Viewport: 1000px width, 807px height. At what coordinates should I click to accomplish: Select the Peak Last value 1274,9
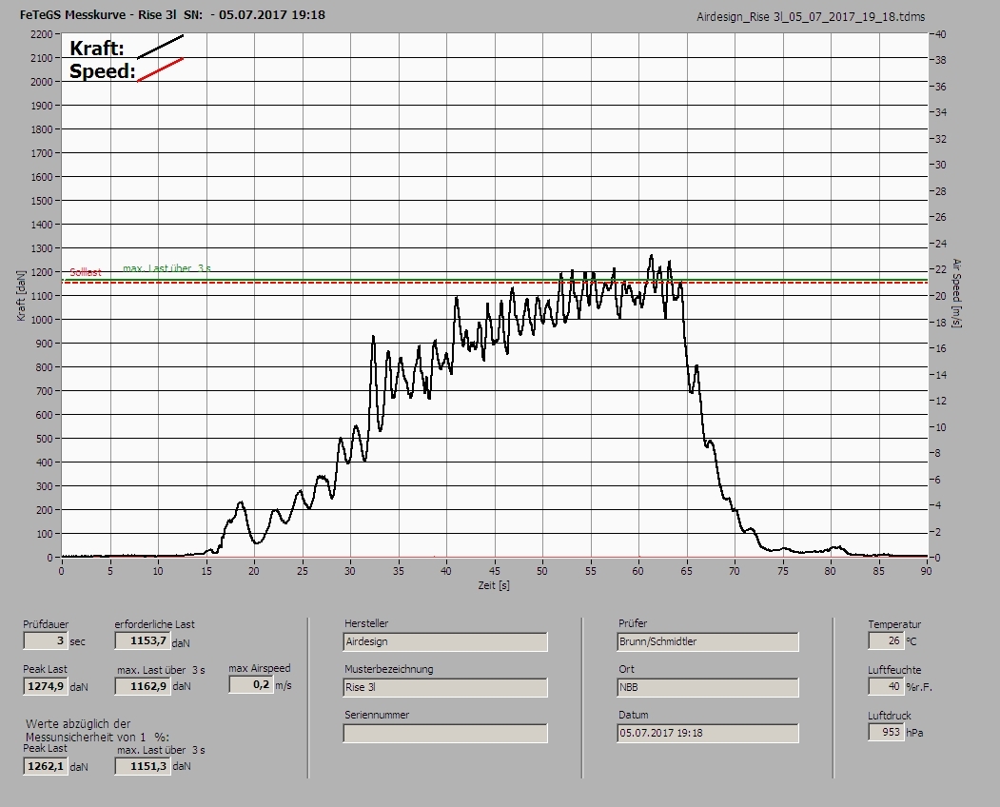tap(46, 686)
